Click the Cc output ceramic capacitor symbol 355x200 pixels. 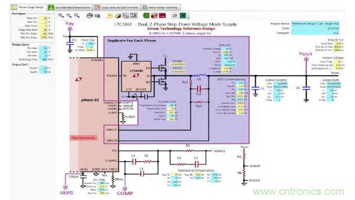[256, 89]
